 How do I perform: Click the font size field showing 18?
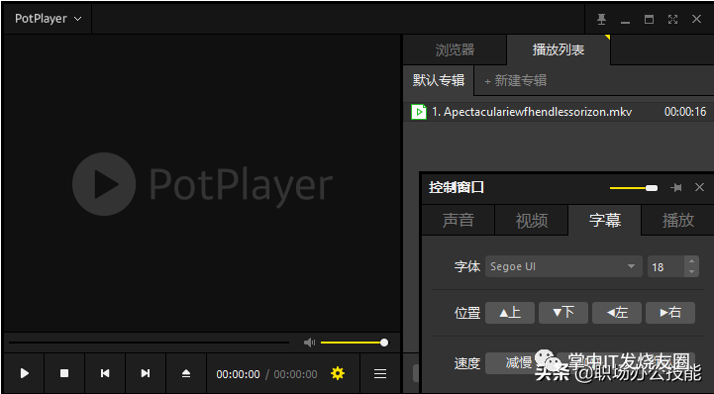point(665,266)
